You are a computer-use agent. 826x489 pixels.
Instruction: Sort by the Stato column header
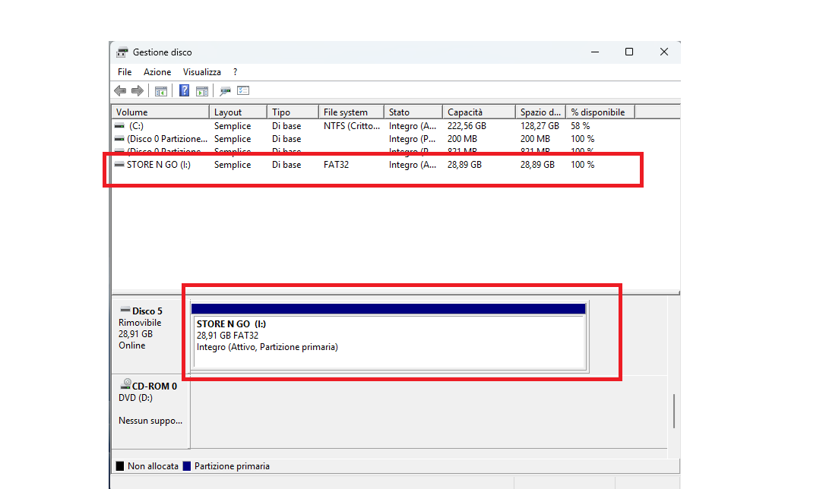[413, 112]
